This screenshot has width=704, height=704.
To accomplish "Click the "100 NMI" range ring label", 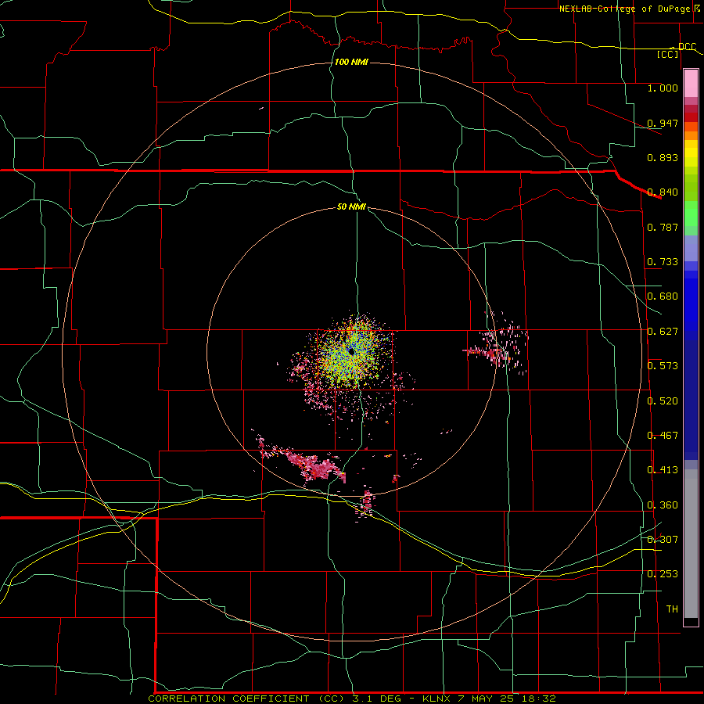I will click(351, 62).
